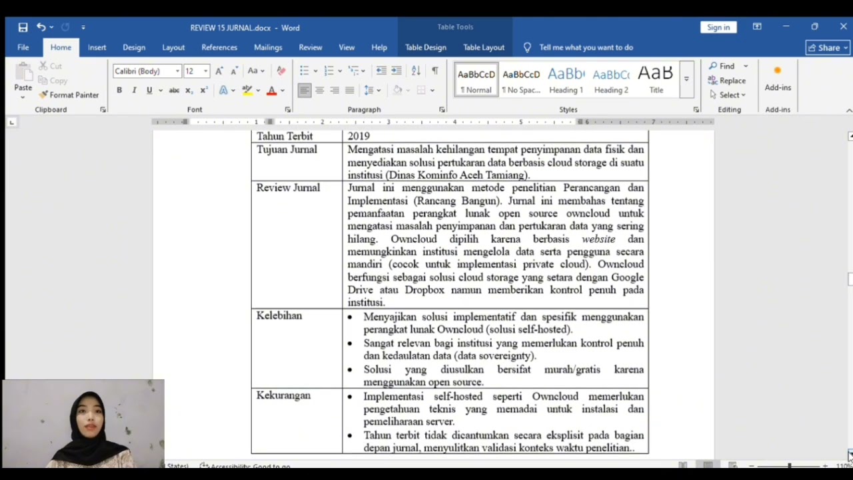Viewport: 853px width, 480px height.
Task: Toggle Bold formatting
Action: 119,90
